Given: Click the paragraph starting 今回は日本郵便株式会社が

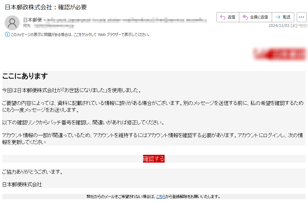Looking at the screenshot, I should click(x=72, y=90).
